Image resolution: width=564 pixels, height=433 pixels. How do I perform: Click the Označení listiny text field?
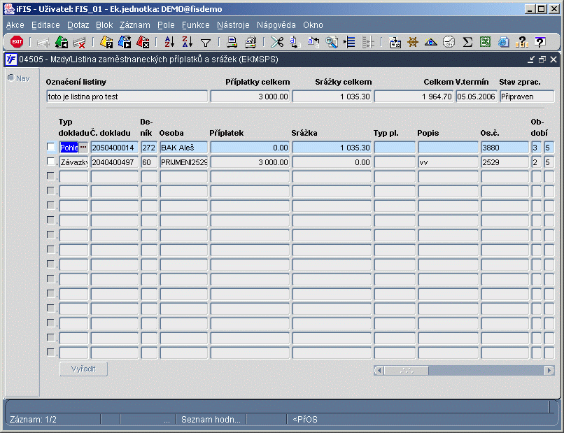(x=126, y=97)
